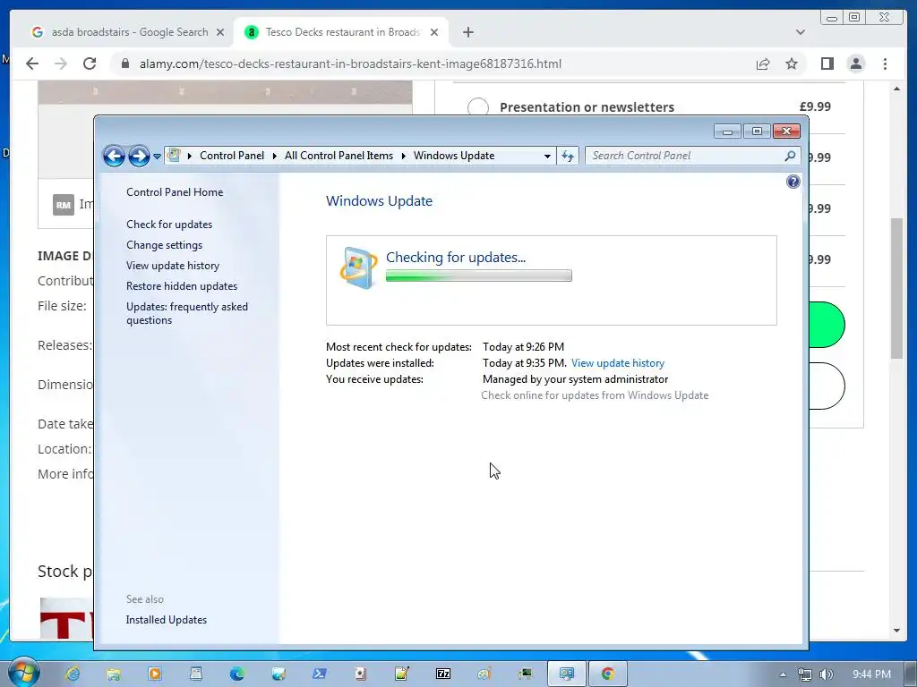The width and height of the screenshot is (917, 687).
Task: Open Restore hidden updates link
Action: pyautogui.click(x=182, y=286)
